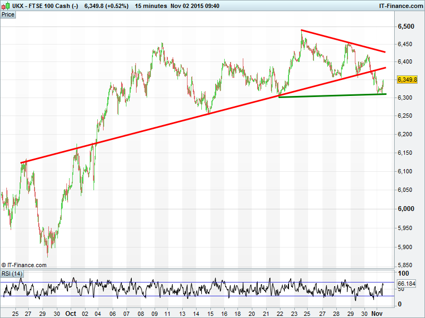Click the Price panel label button
This screenshot has height=318, width=425.
click(8, 14)
